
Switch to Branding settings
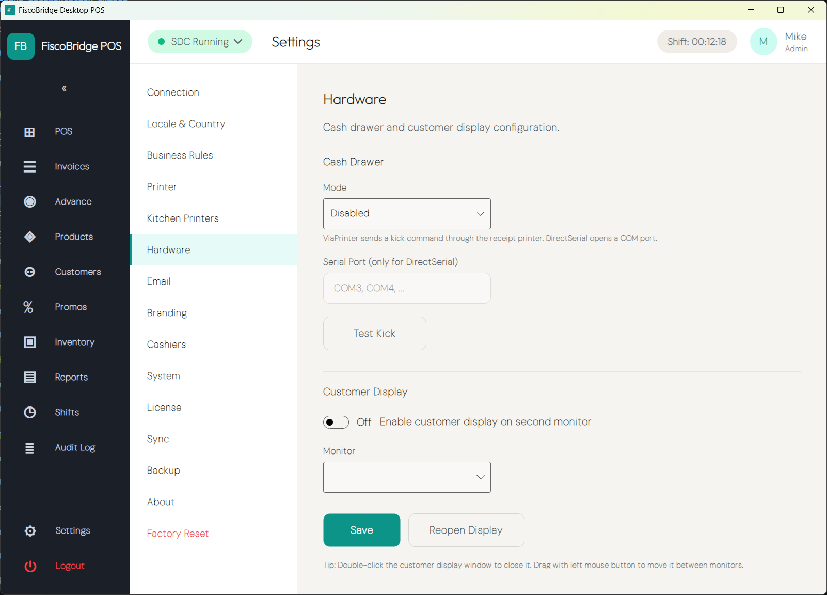tap(213, 313)
